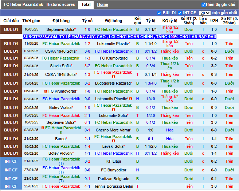Open KF Llapi team link
The height and width of the screenshot is (191, 239).
[114, 161]
